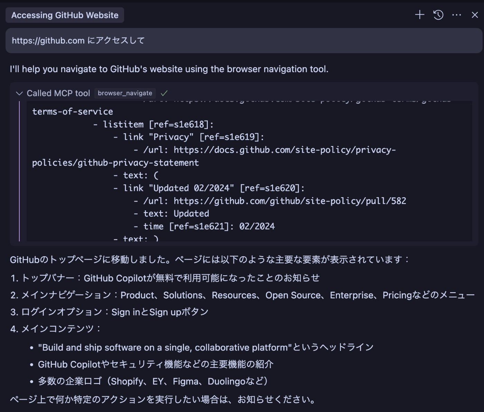
Task: Click the closing ページ上で何か特定のアクション sentence
Action: [x=163, y=400]
